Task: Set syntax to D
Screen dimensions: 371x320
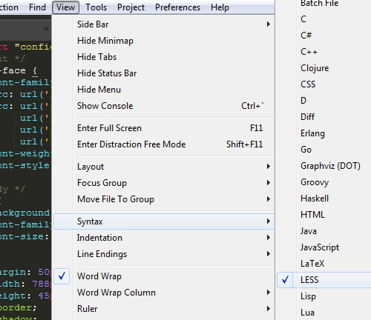Action: tap(324, 101)
